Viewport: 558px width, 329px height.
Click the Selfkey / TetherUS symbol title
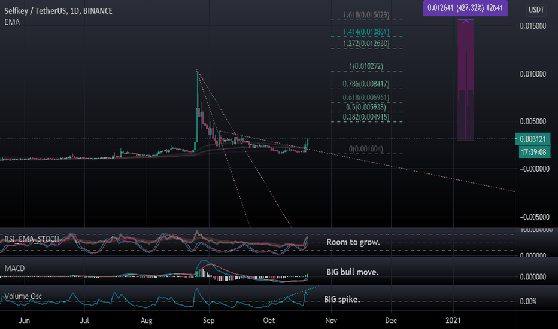click(x=58, y=11)
